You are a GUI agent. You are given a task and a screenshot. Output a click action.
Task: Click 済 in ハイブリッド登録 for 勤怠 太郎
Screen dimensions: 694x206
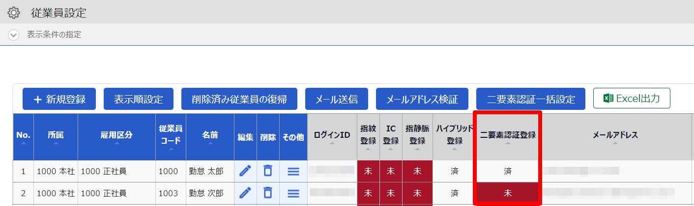(455, 171)
